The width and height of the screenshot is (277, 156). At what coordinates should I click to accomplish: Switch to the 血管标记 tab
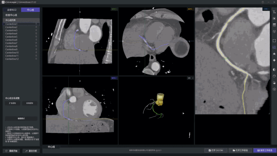(12, 10)
